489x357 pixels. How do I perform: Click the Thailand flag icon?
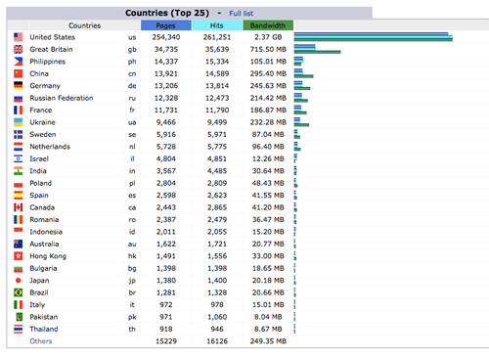19,329
